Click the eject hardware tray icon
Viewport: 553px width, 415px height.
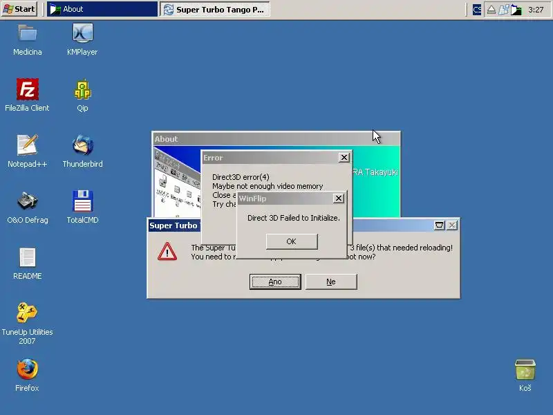point(491,10)
